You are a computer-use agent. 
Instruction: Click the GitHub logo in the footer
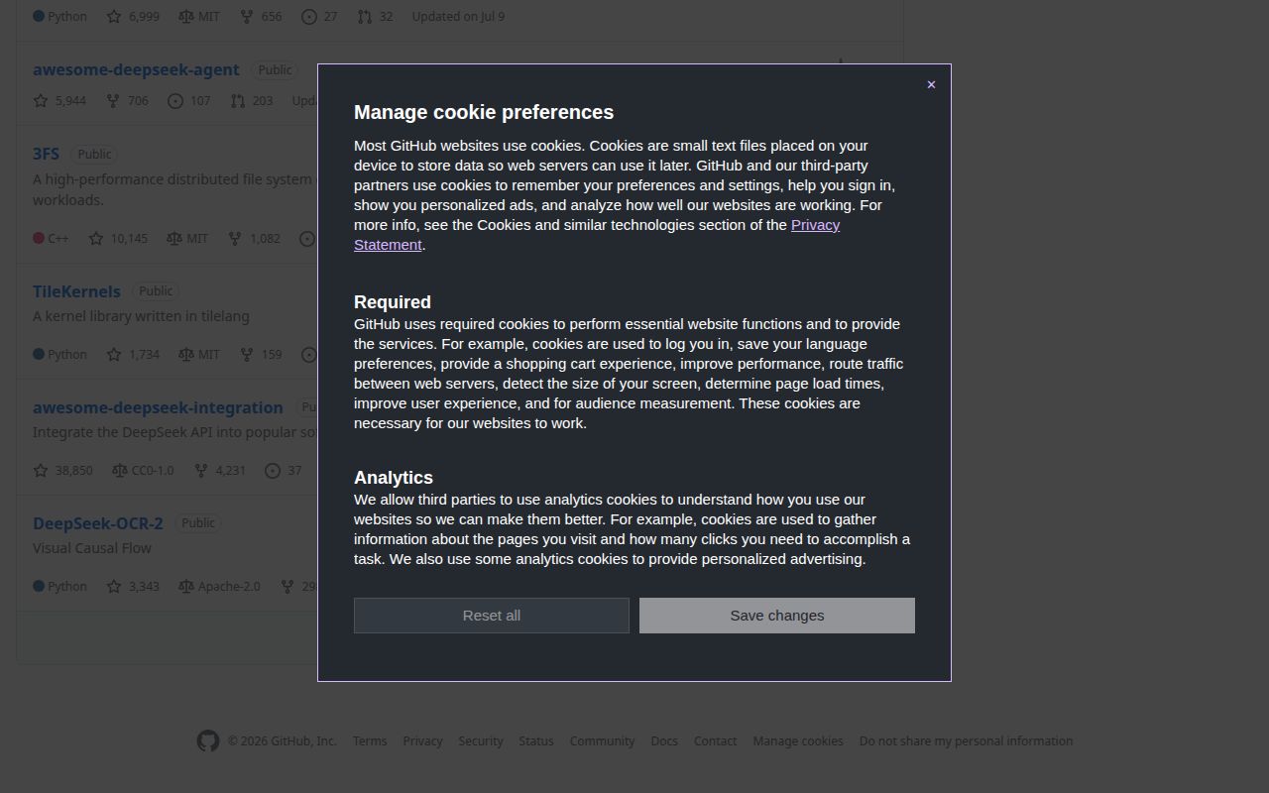(207, 741)
